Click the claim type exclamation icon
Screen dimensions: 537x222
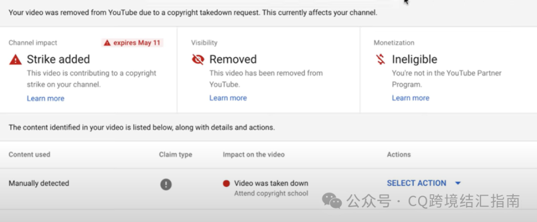click(x=166, y=185)
